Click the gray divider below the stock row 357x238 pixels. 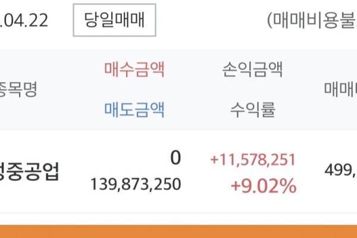coord(178,213)
